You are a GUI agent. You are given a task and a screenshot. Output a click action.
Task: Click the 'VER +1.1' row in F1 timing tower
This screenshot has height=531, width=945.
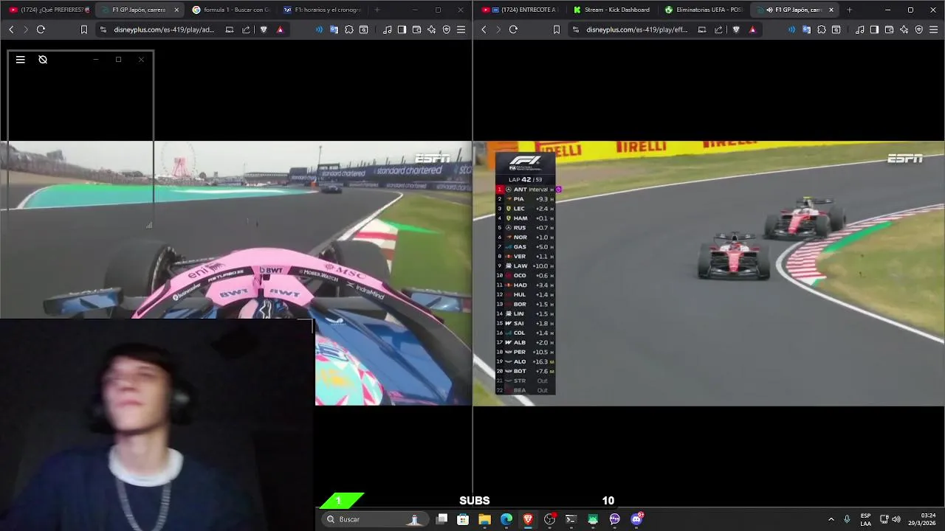[525, 257]
